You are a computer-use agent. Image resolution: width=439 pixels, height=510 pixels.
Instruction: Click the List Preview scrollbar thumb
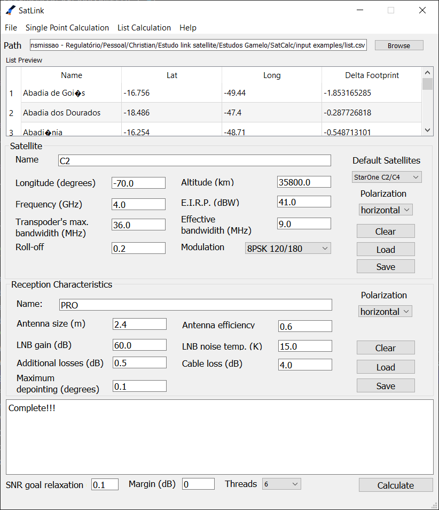click(x=428, y=84)
